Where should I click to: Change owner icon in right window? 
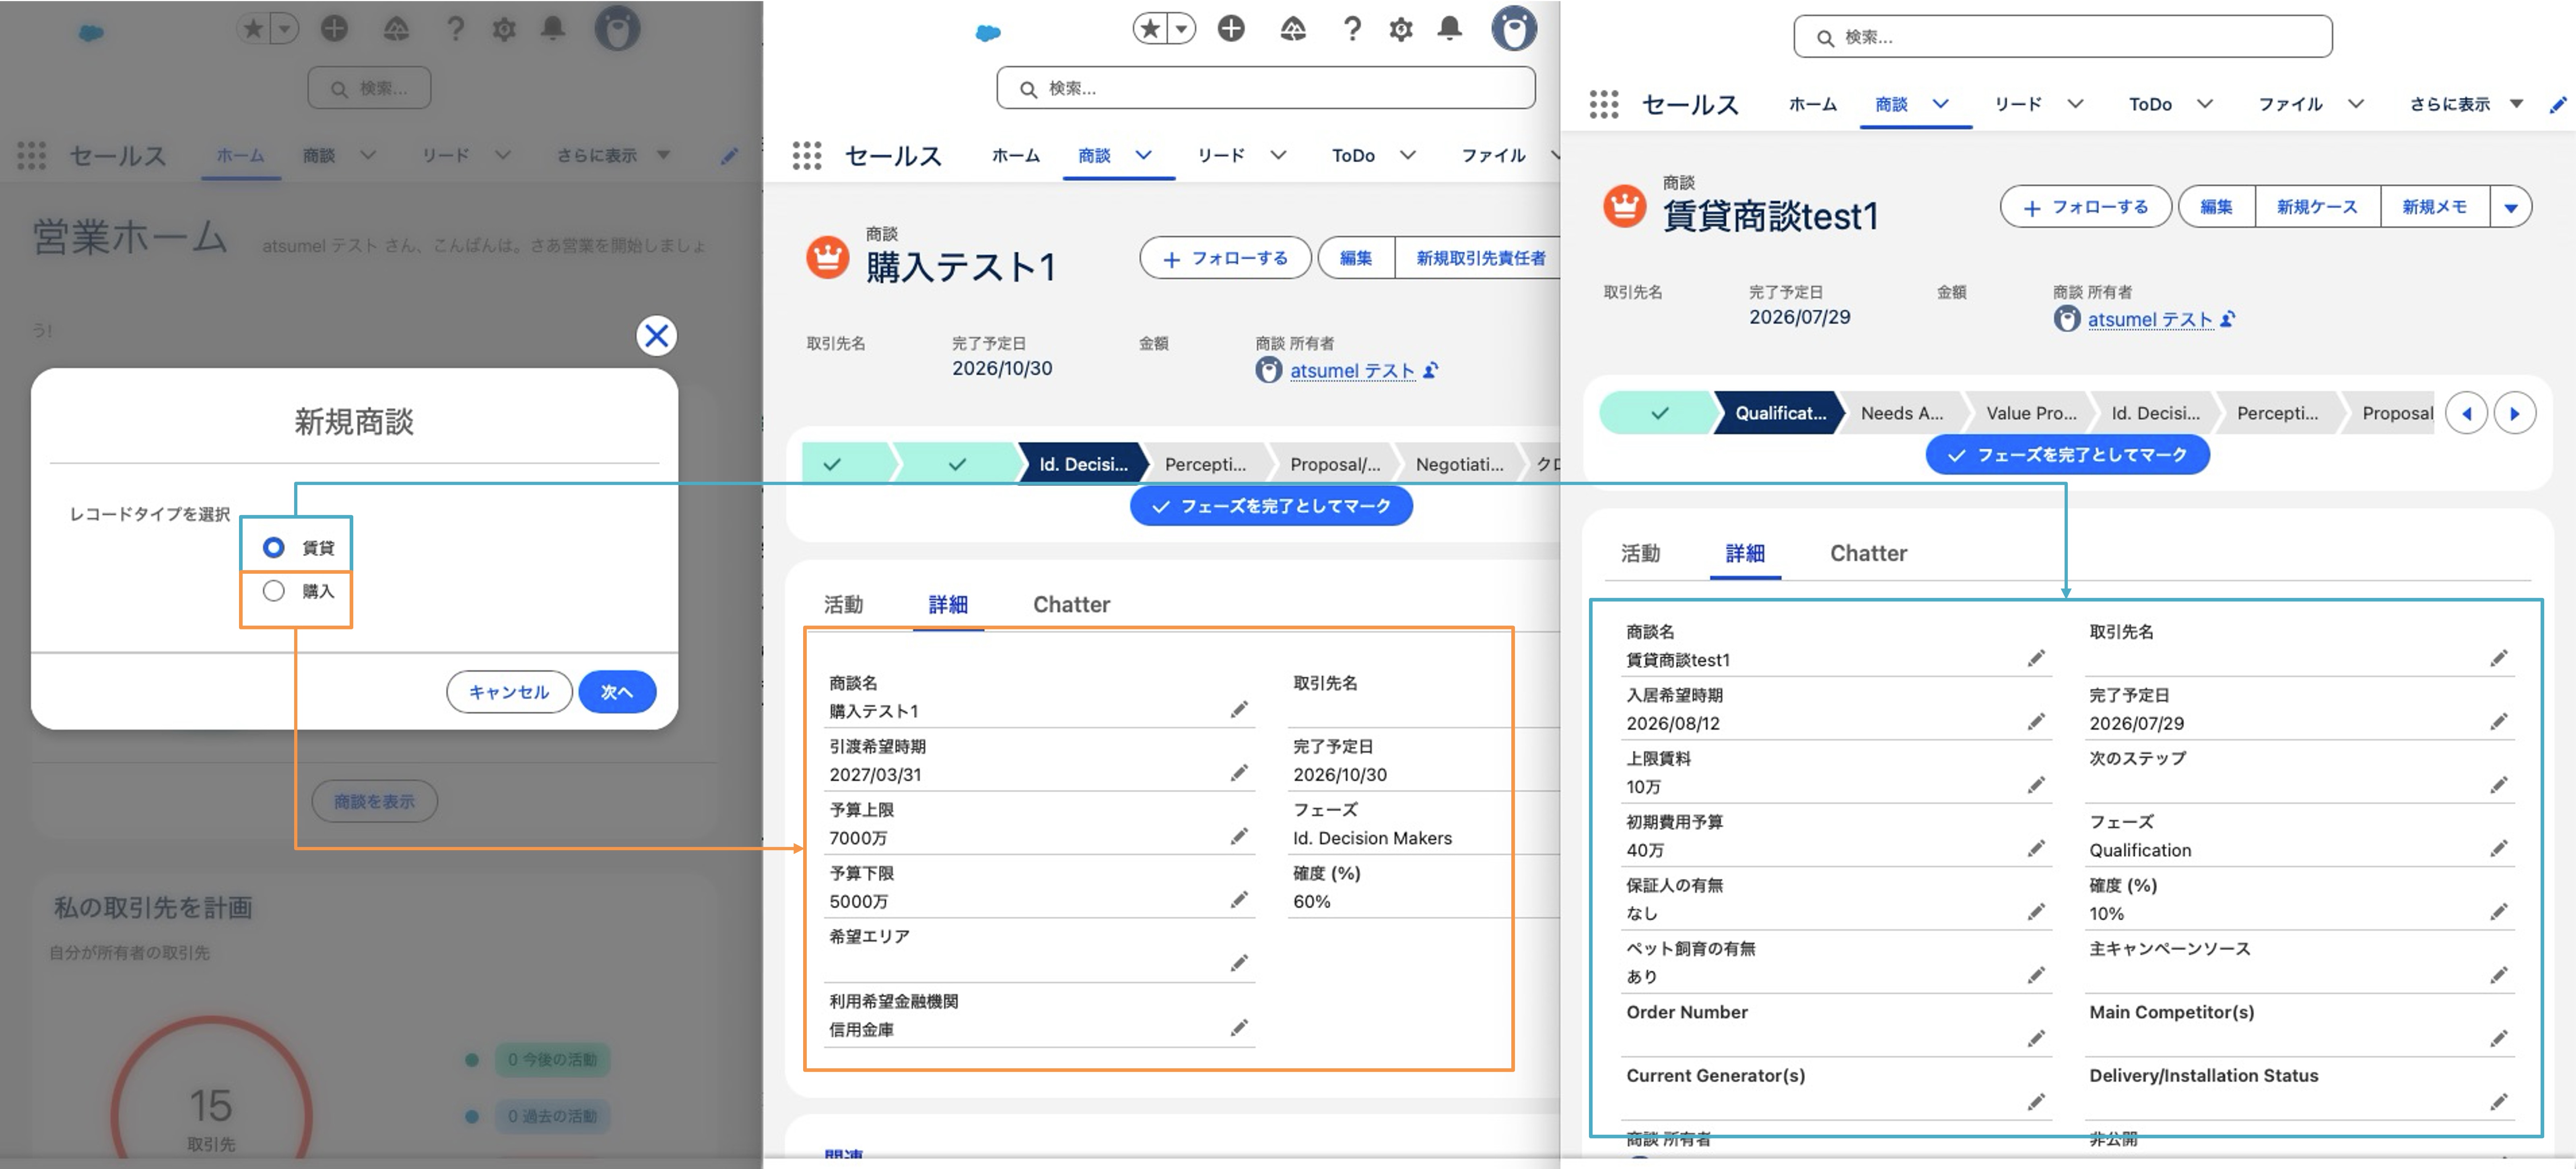pos(2228,319)
